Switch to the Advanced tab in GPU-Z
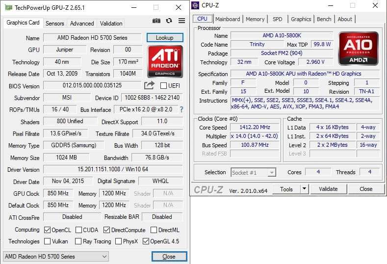Viewport: 387px width, 264px height. point(82,24)
